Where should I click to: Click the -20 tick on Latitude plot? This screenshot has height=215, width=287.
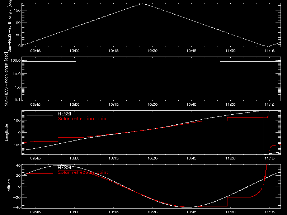coord(17,197)
